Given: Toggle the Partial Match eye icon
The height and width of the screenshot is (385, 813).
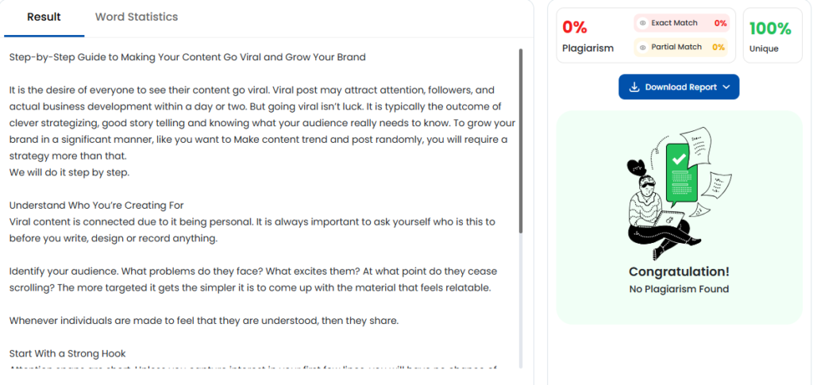Looking at the screenshot, I should pos(642,48).
